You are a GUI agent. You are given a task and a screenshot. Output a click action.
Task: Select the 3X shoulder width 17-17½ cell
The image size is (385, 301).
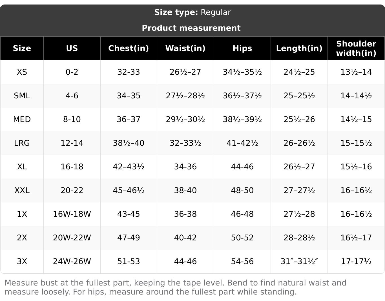point(356,262)
